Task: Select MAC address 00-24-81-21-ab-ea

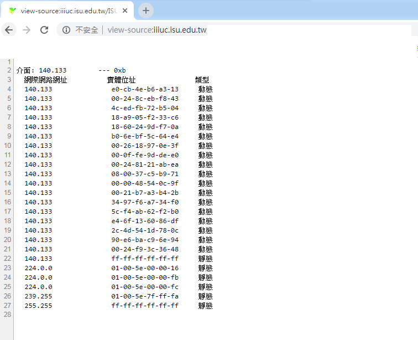Action: 145,164
